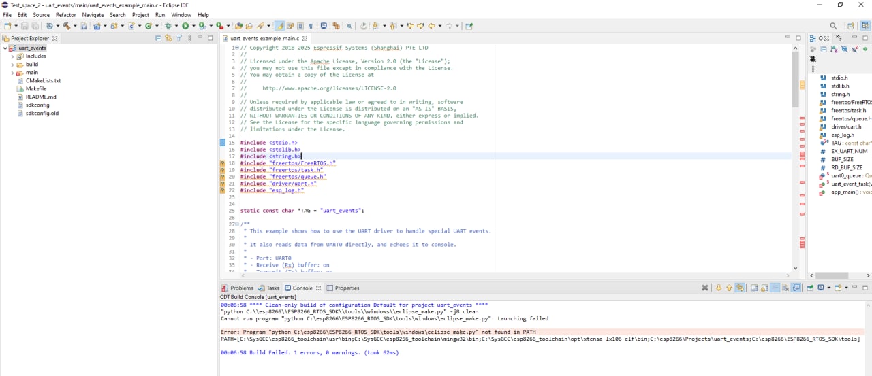Toggle Show Whitespace Characters pilcrow icon

coord(311,26)
